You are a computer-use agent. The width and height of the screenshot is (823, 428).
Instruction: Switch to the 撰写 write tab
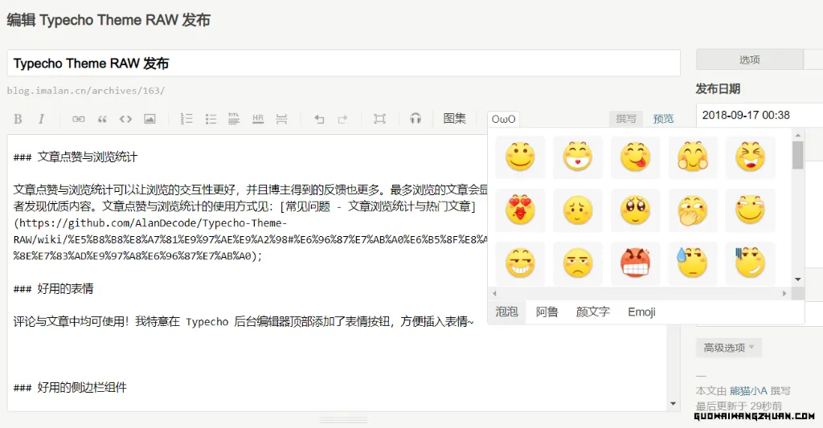click(x=625, y=119)
